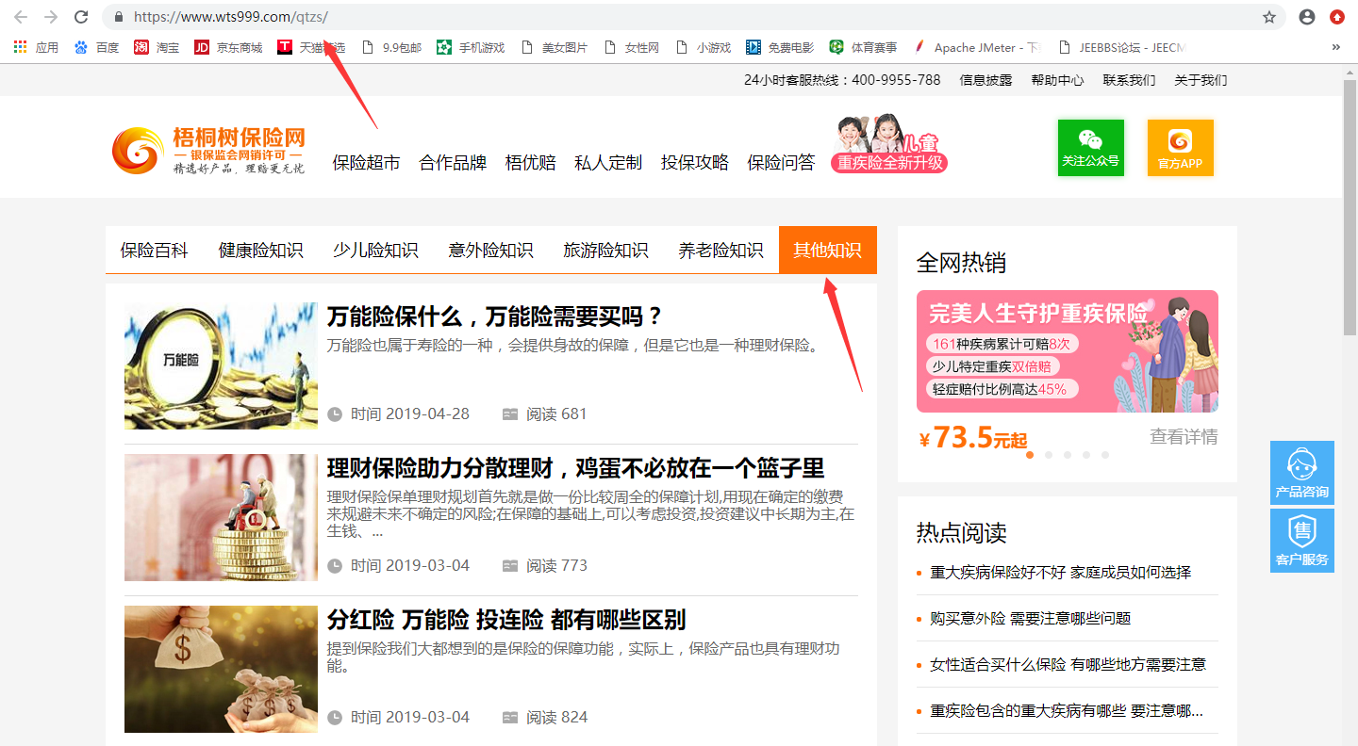Open the 美女图片 bookmark
The width and height of the screenshot is (1358, 746).
click(554, 47)
